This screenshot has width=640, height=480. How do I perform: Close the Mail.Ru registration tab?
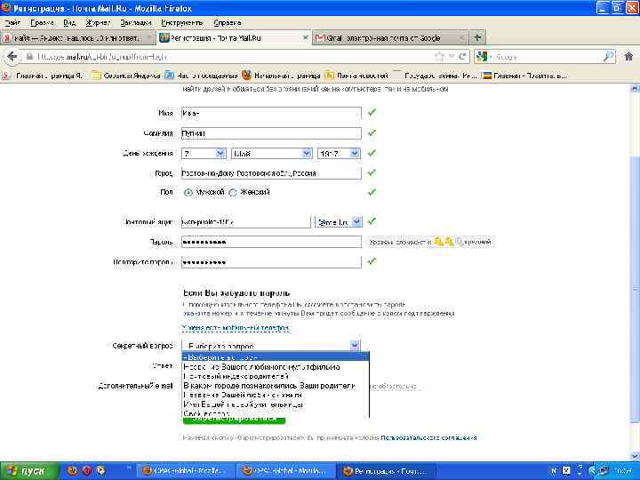(x=305, y=38)
